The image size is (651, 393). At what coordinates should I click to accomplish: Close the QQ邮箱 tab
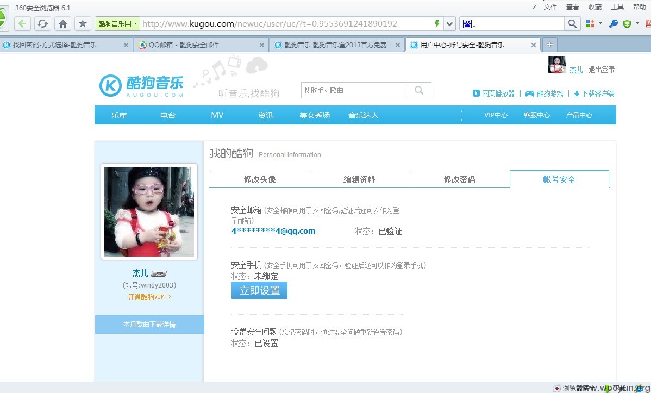(x=261, y=45)
